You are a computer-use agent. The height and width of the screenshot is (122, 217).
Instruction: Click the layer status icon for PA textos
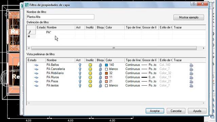click(x=36, y=86)
